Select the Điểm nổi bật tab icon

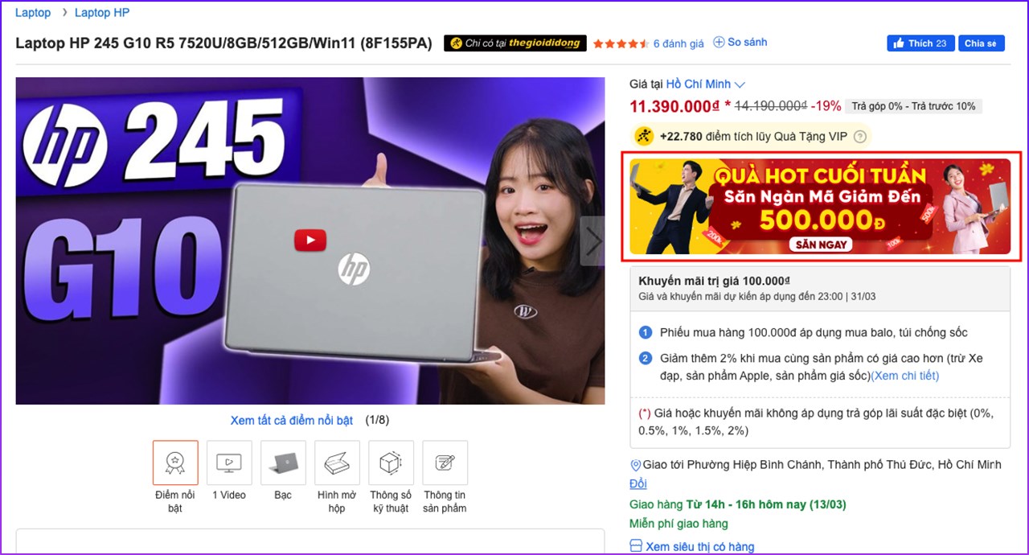[175, 462]
